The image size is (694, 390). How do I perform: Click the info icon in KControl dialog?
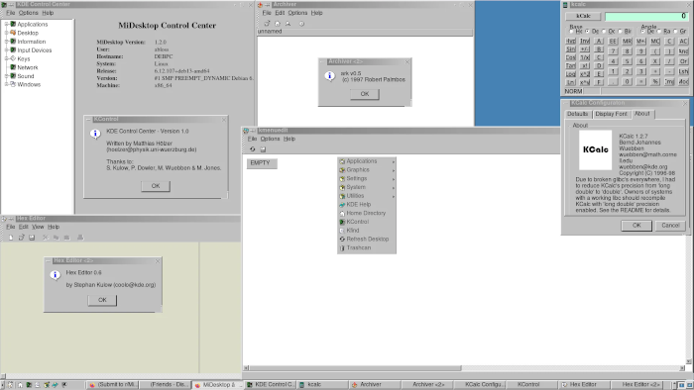pyautogui.click(x=95, y=134)
